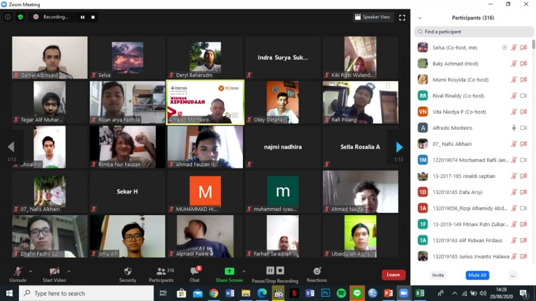The width and height of the screenshot is (536, 301).
Task: Toggle mic icon for Murni Rosyida (Co-host)
Action: pos(514,80)
